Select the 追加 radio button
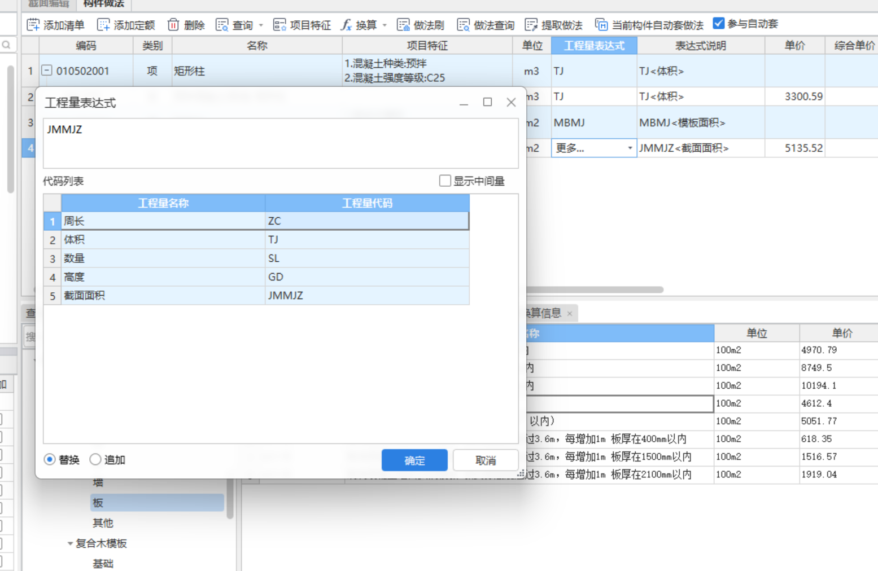Viewport: 878px width, 571px height. click(x=95, y=460)
